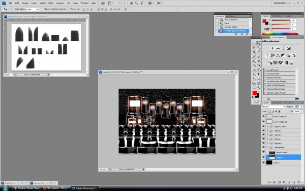This screenshot has height=191, width=305.
Task: Select the Crop tool
Action: (254, 52)
